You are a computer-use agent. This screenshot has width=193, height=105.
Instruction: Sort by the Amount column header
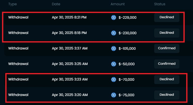(117, 4)
